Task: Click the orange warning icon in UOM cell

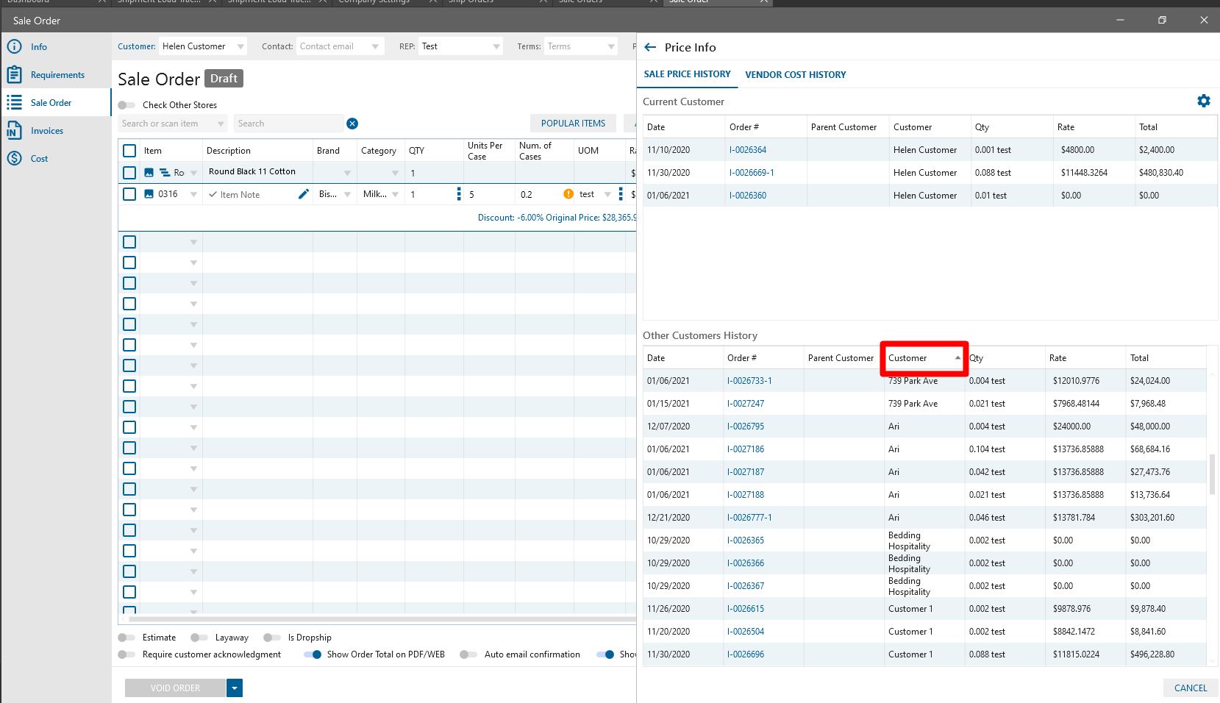Action: coord(568,194)
